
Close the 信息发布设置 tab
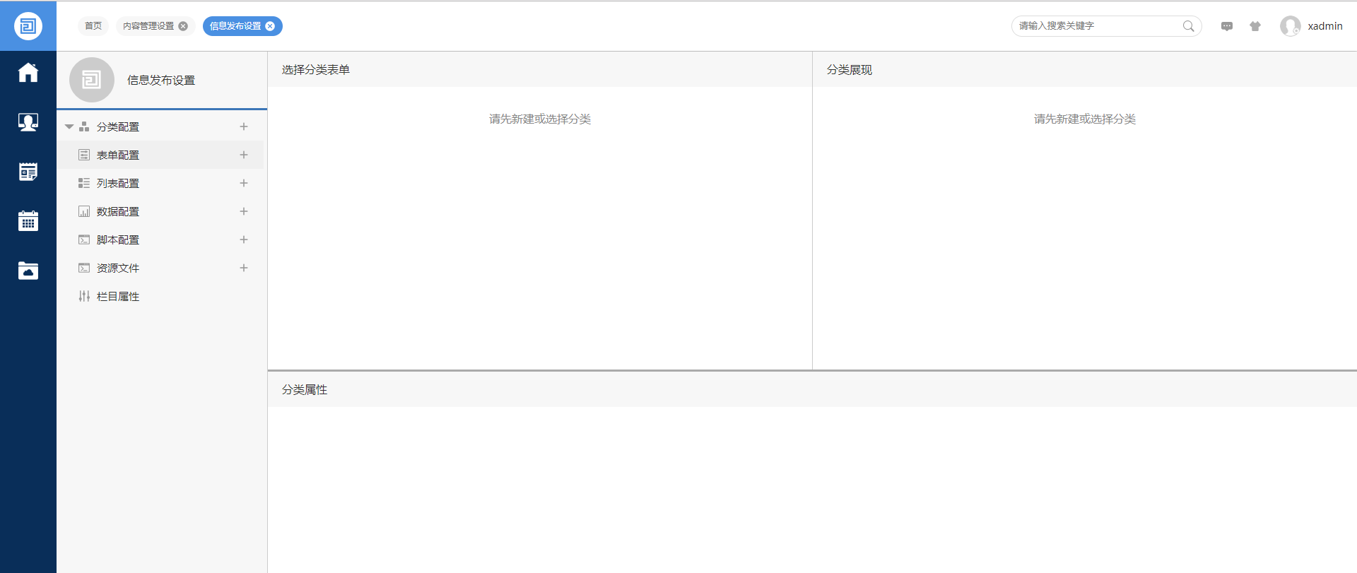point(270,26)
